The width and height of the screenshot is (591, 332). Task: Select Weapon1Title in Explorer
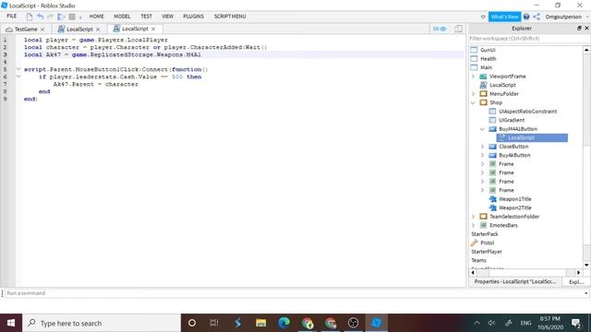point(515,199)
